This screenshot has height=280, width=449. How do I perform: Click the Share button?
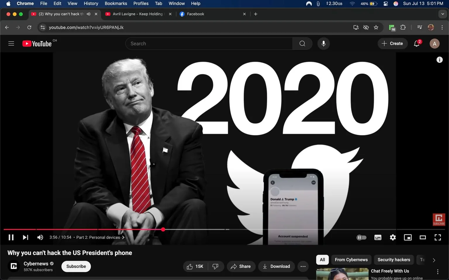[241, 266]
